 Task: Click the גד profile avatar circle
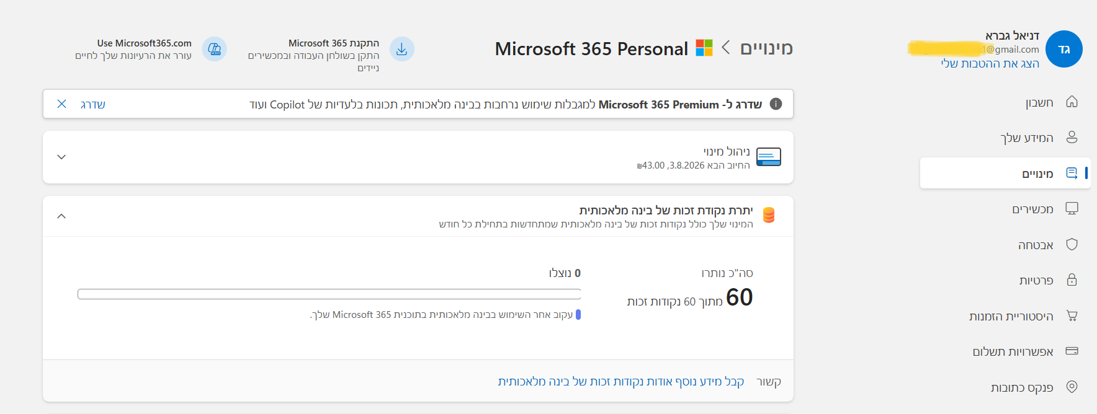pos(1064,49)
